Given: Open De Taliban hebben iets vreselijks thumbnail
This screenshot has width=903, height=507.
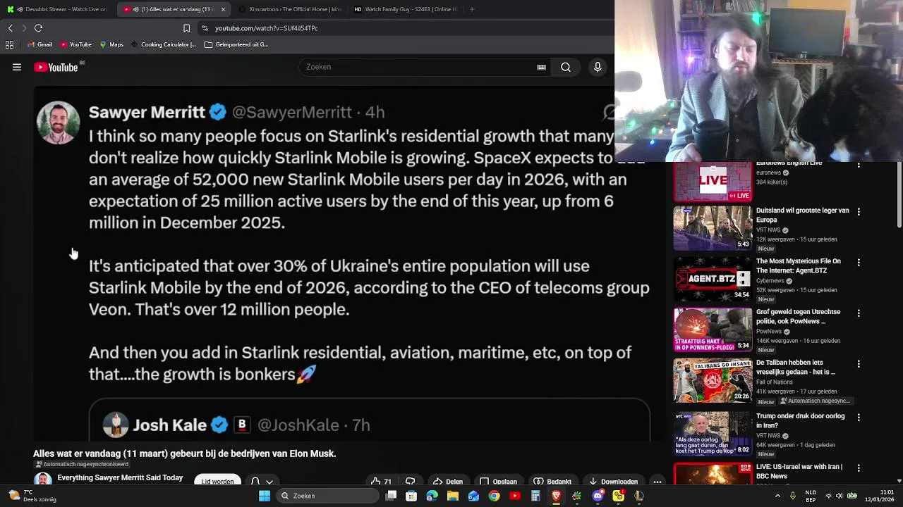Looking at the screenshot, I should 713,380.
